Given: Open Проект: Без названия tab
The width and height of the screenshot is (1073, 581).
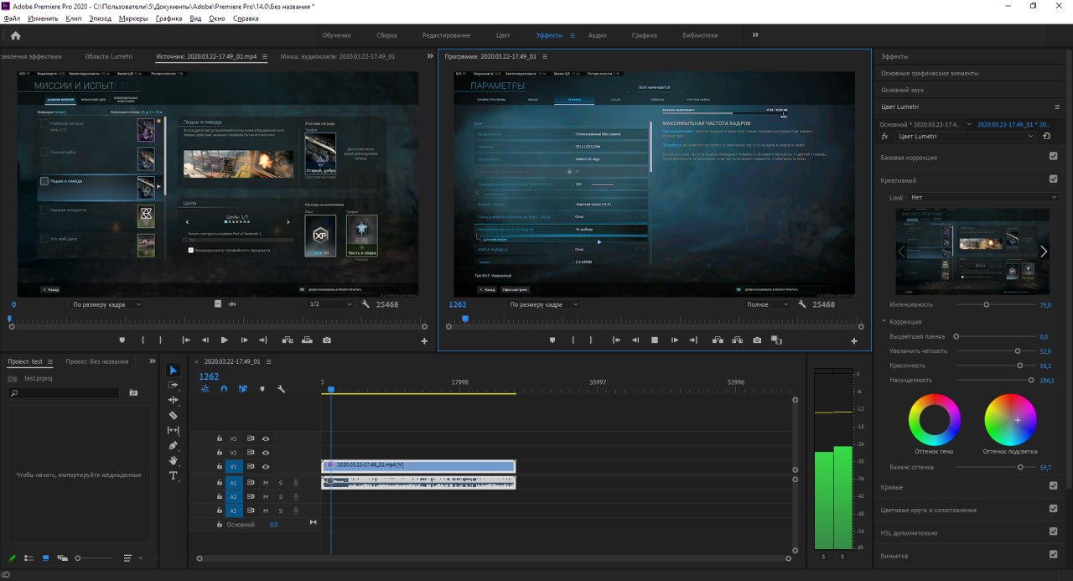Looking at the screenshot, I should (97, 361).
